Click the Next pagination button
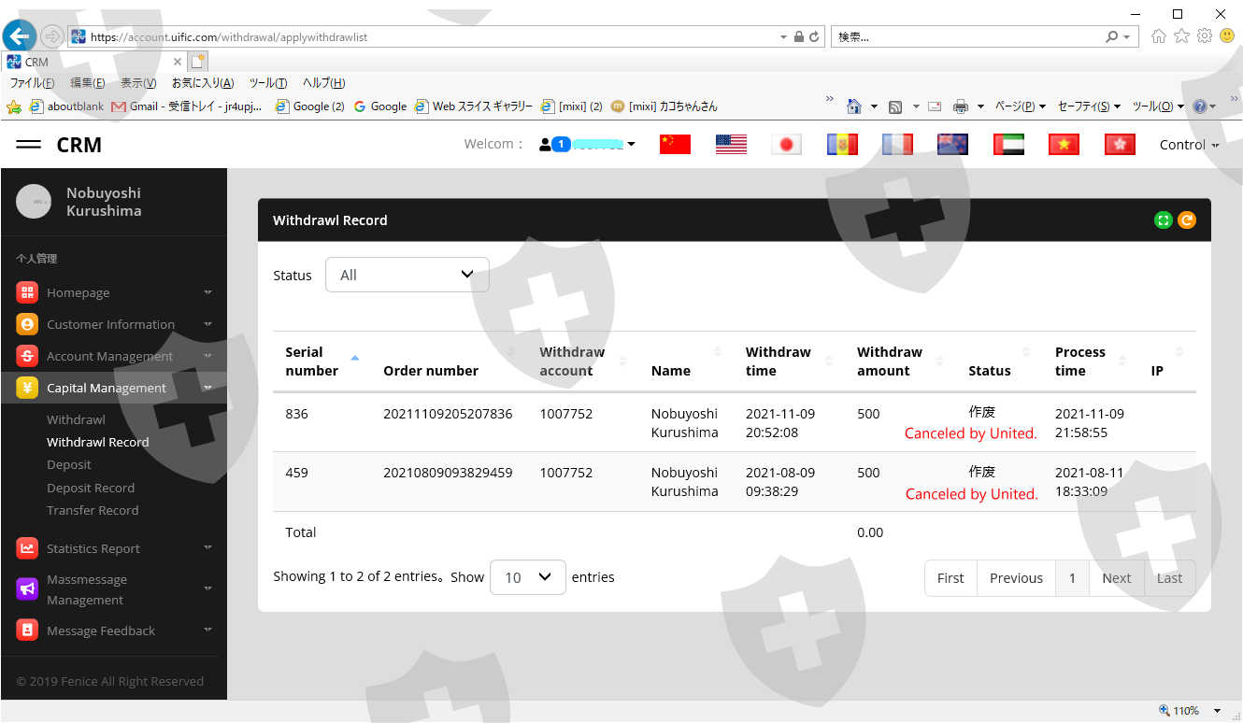This screenshot has width=1243, height=723. (x=1116, y=578)
